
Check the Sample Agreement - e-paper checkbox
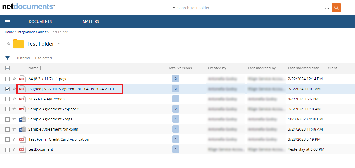coord(7,109)
